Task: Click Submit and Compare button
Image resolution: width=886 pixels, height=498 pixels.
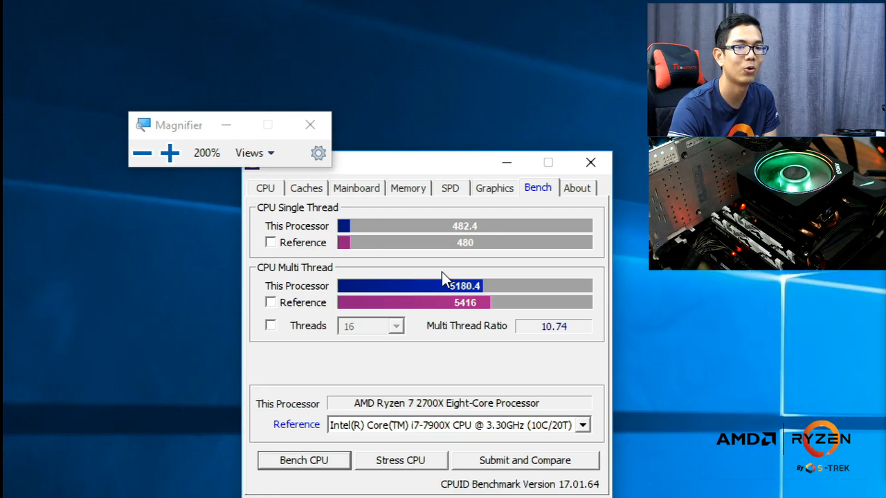Action: click(525, 460)
